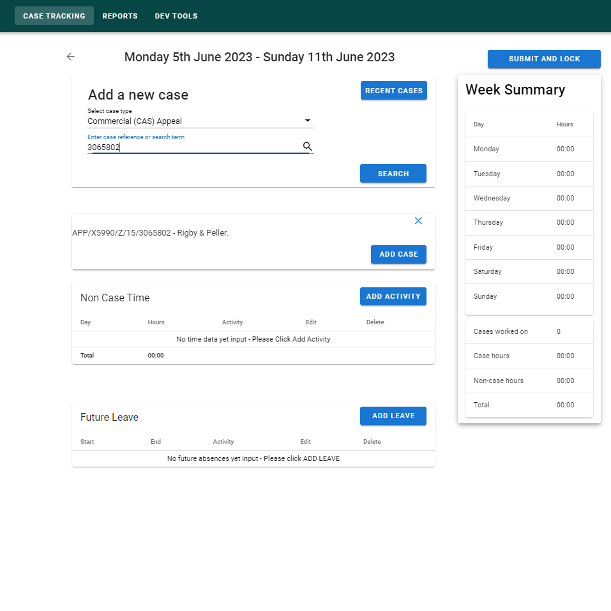Select Tuesday row in Week Summary
The image size is (611, 611).
(x=529, y=174)
